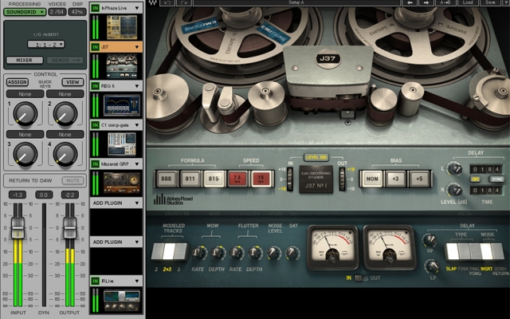This screenshot has width=510, height=319.
Task: Click the right delay time display 0184
Action: [486, 190]
